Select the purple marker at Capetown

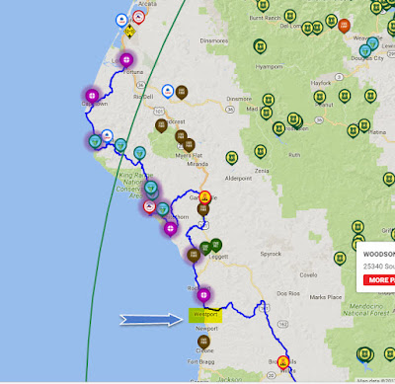coord(92,96)
